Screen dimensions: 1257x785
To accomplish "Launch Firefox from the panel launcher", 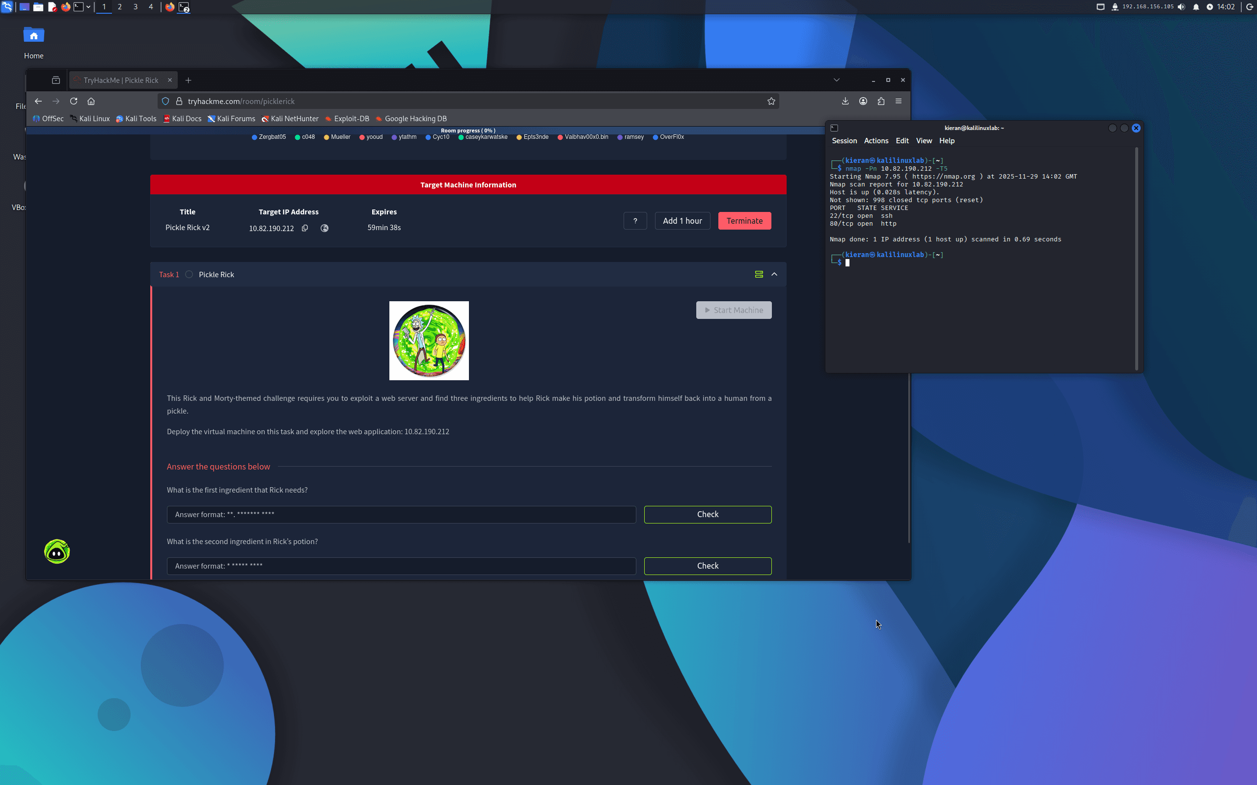I will click(65, 7).
